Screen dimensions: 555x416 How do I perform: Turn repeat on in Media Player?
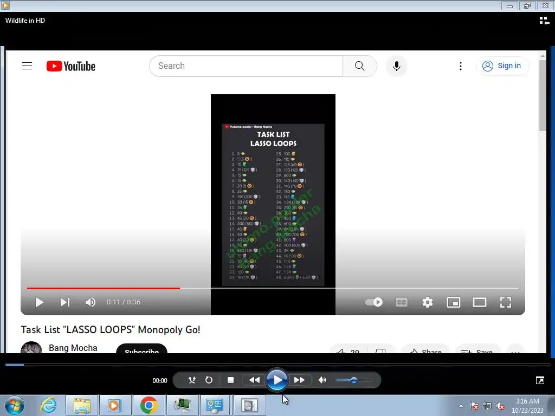click(209, 380)
